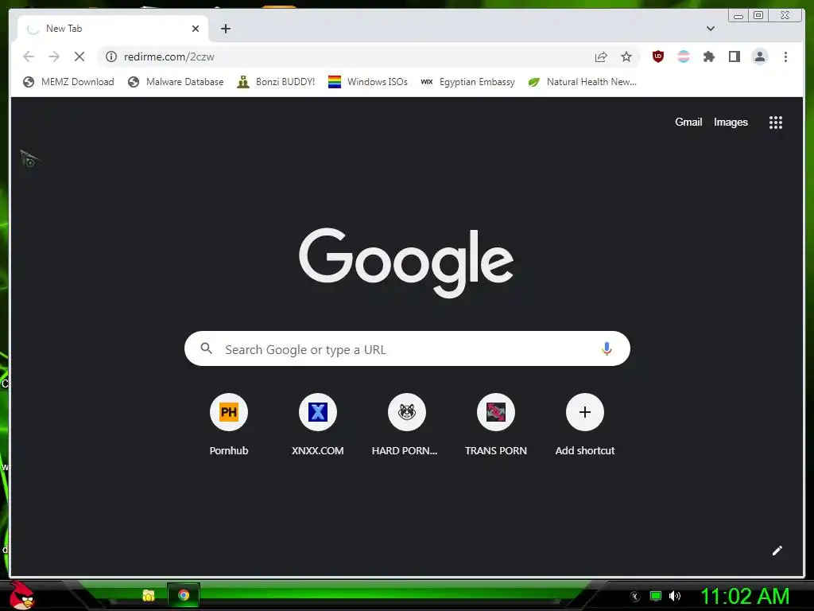This screenshot has width=814, height=611.
Task: Focus the Search Google or type a URL box
Action: pyautogui.click(x=407, y=348)
